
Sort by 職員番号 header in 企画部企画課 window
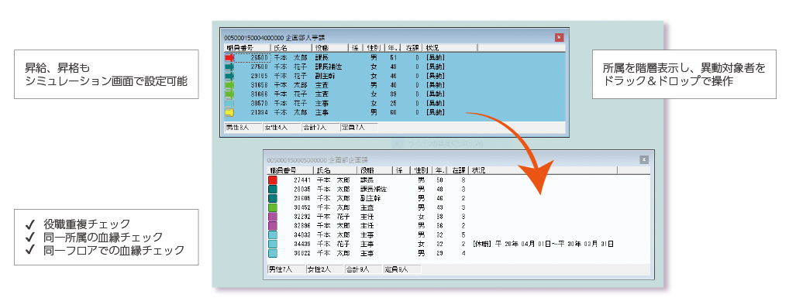pos(291,170)
